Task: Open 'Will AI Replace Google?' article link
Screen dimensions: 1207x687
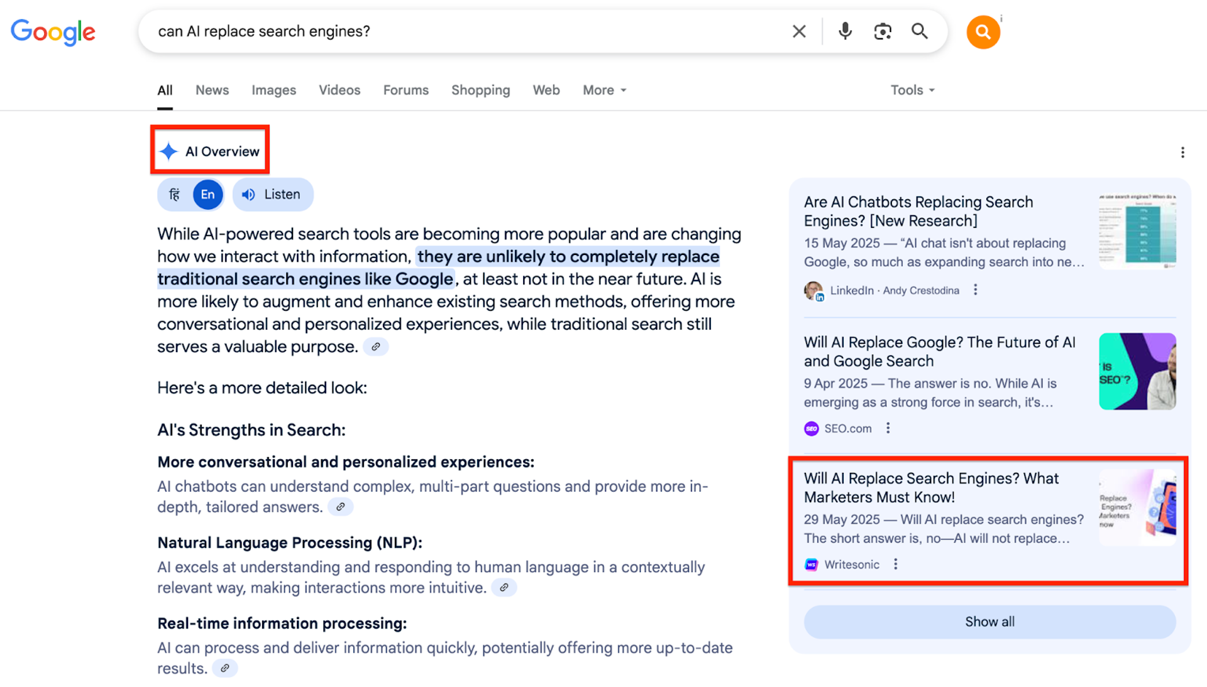Action: 940,352
